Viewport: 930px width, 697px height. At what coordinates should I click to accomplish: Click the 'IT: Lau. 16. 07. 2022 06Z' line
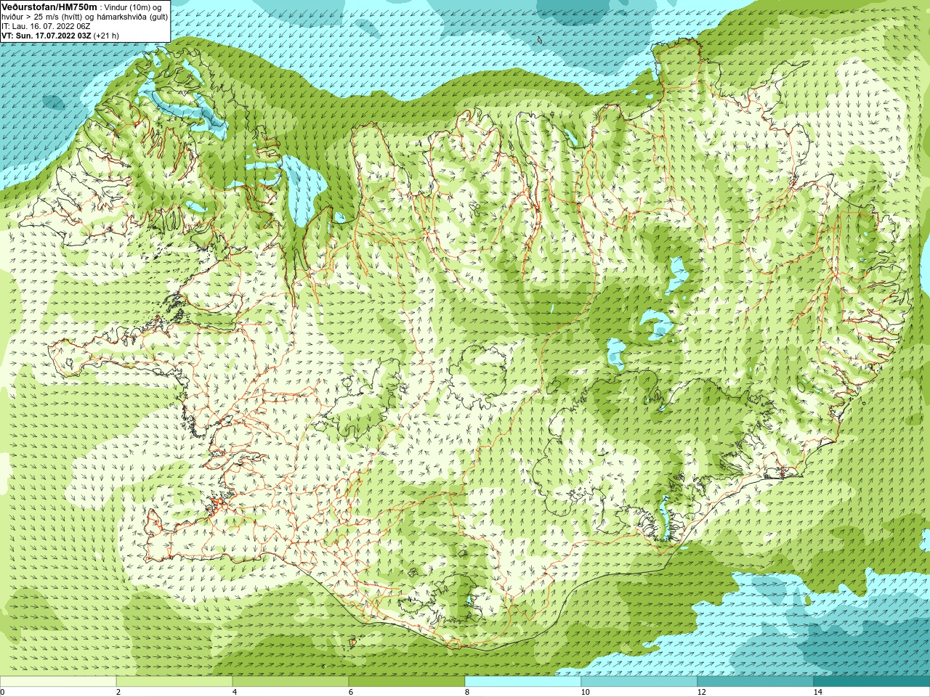[46, 26]
